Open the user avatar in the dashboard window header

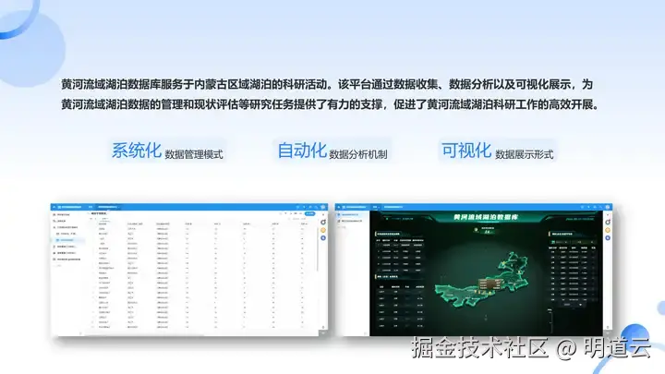click(608, 207)
